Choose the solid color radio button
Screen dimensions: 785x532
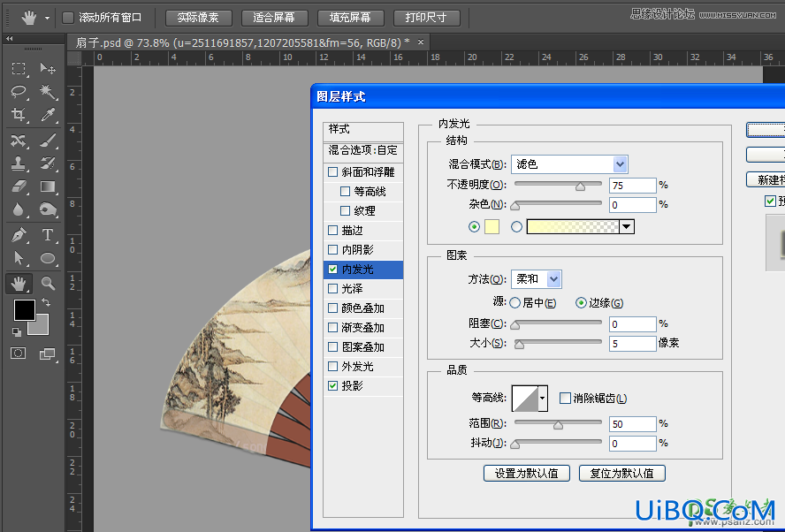[x=474, y=227]
